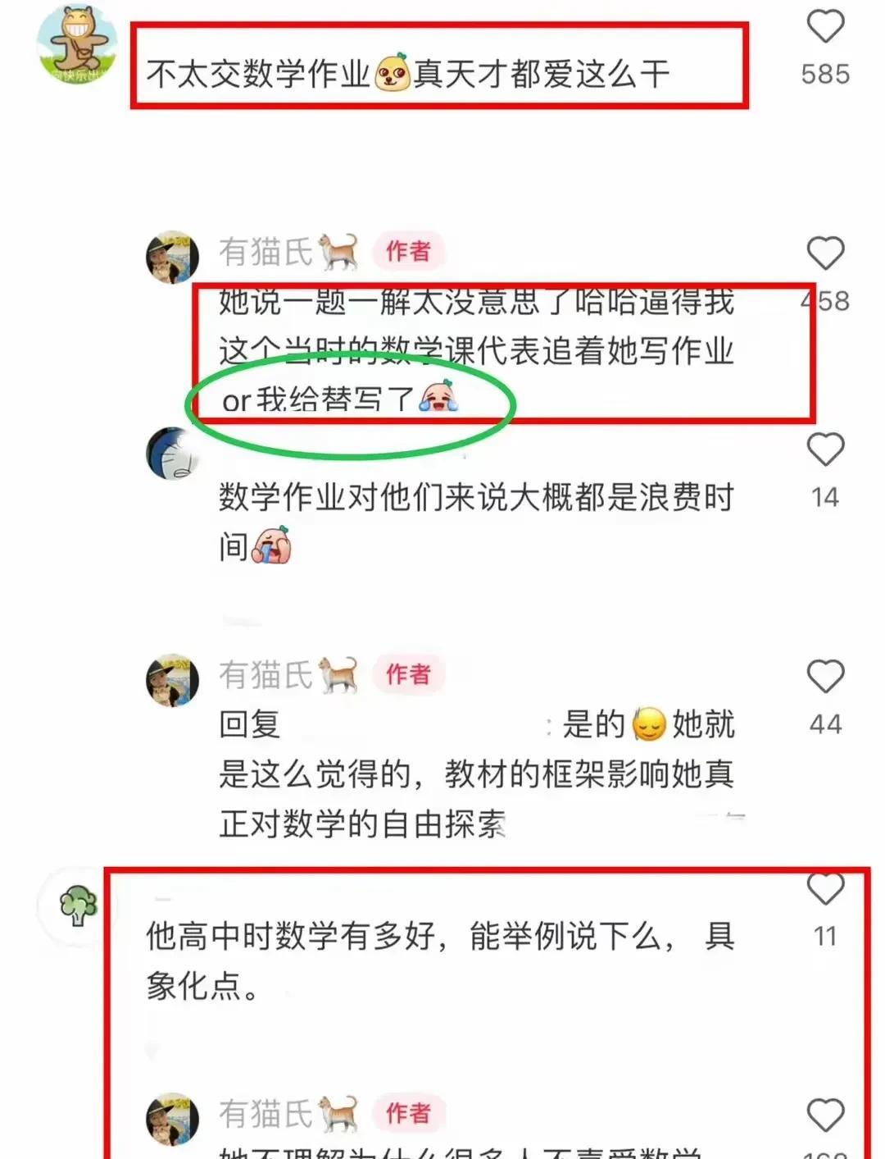The image size is (885, 1159).
Task: Tap the 作者 badge on the bottom reply
Action: (408, 1113)
